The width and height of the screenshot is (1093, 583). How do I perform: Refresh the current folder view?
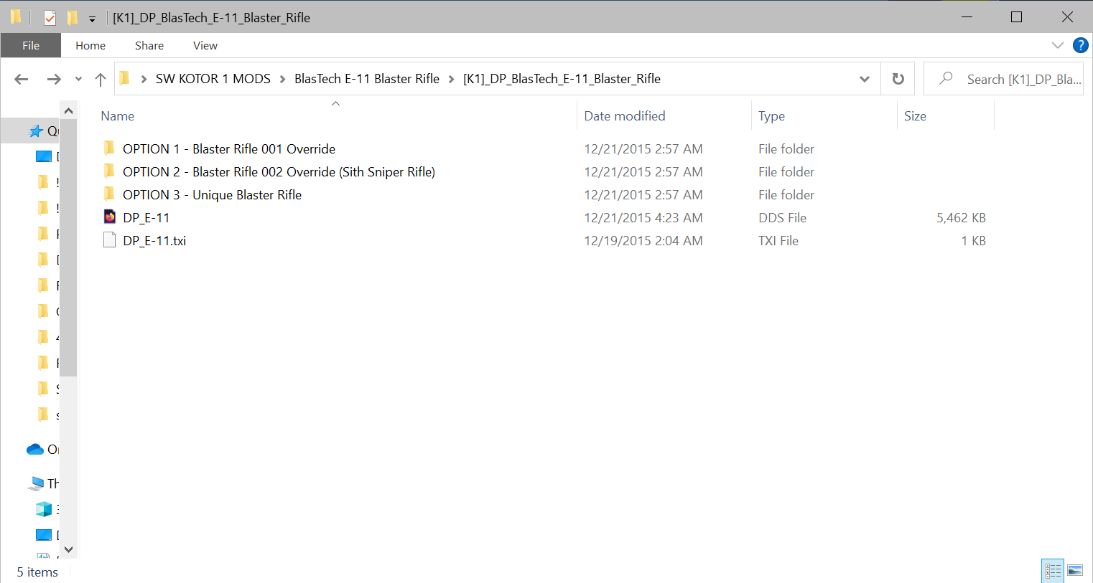tap(898, 79)
